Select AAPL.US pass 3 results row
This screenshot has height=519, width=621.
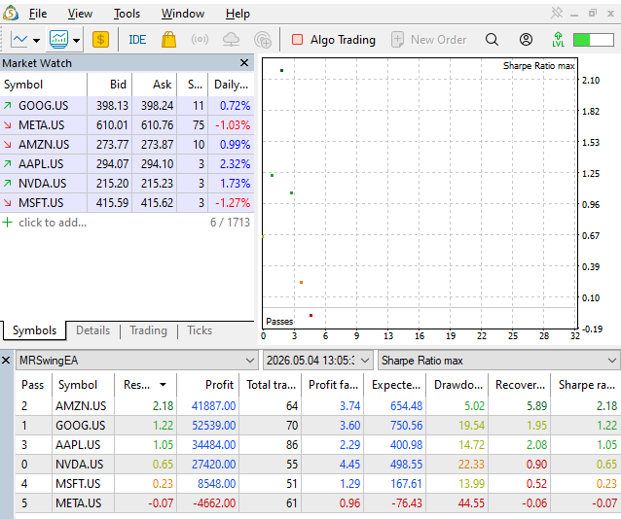click(317, 444)
